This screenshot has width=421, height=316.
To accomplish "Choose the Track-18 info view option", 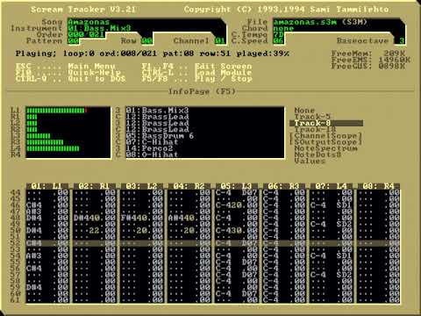I will tap(315, 129).
